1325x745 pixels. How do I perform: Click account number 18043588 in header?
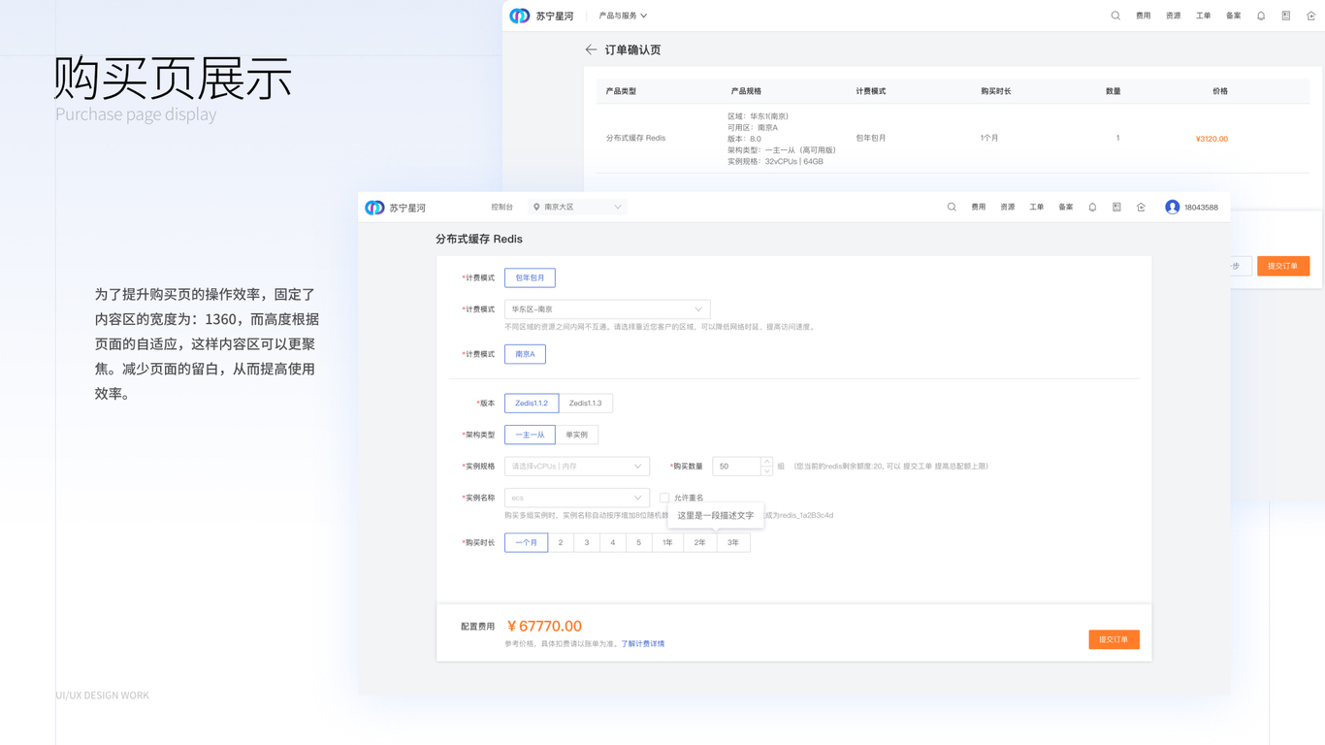click(1201, 208)
